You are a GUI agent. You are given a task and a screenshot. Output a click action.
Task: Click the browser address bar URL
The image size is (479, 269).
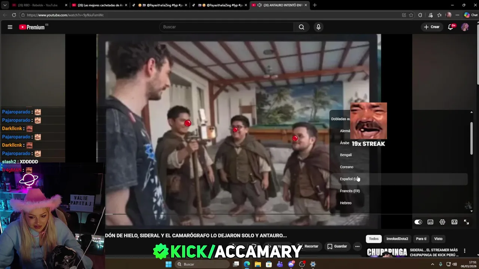coord(65,15)
